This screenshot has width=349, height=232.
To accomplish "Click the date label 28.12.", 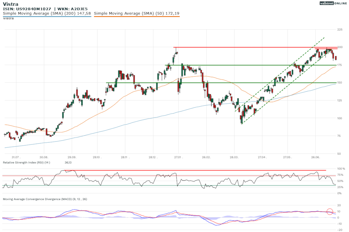I will 153,157.
